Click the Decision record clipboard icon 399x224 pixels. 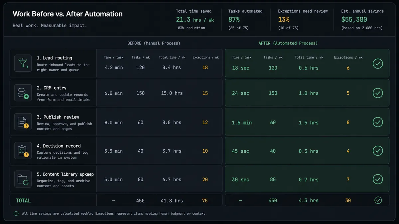(23, 151)
